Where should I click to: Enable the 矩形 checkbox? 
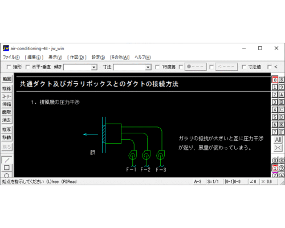9,67
